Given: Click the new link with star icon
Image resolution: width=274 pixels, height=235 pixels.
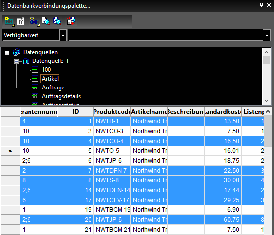Looking at the screenshot, I should [x=34, y=21].
